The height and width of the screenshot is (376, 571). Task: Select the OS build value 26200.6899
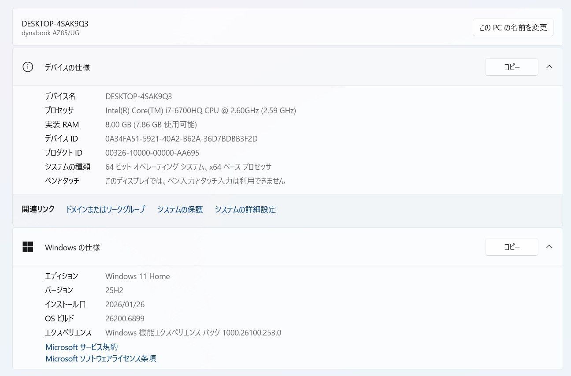[x=125, y=318]
